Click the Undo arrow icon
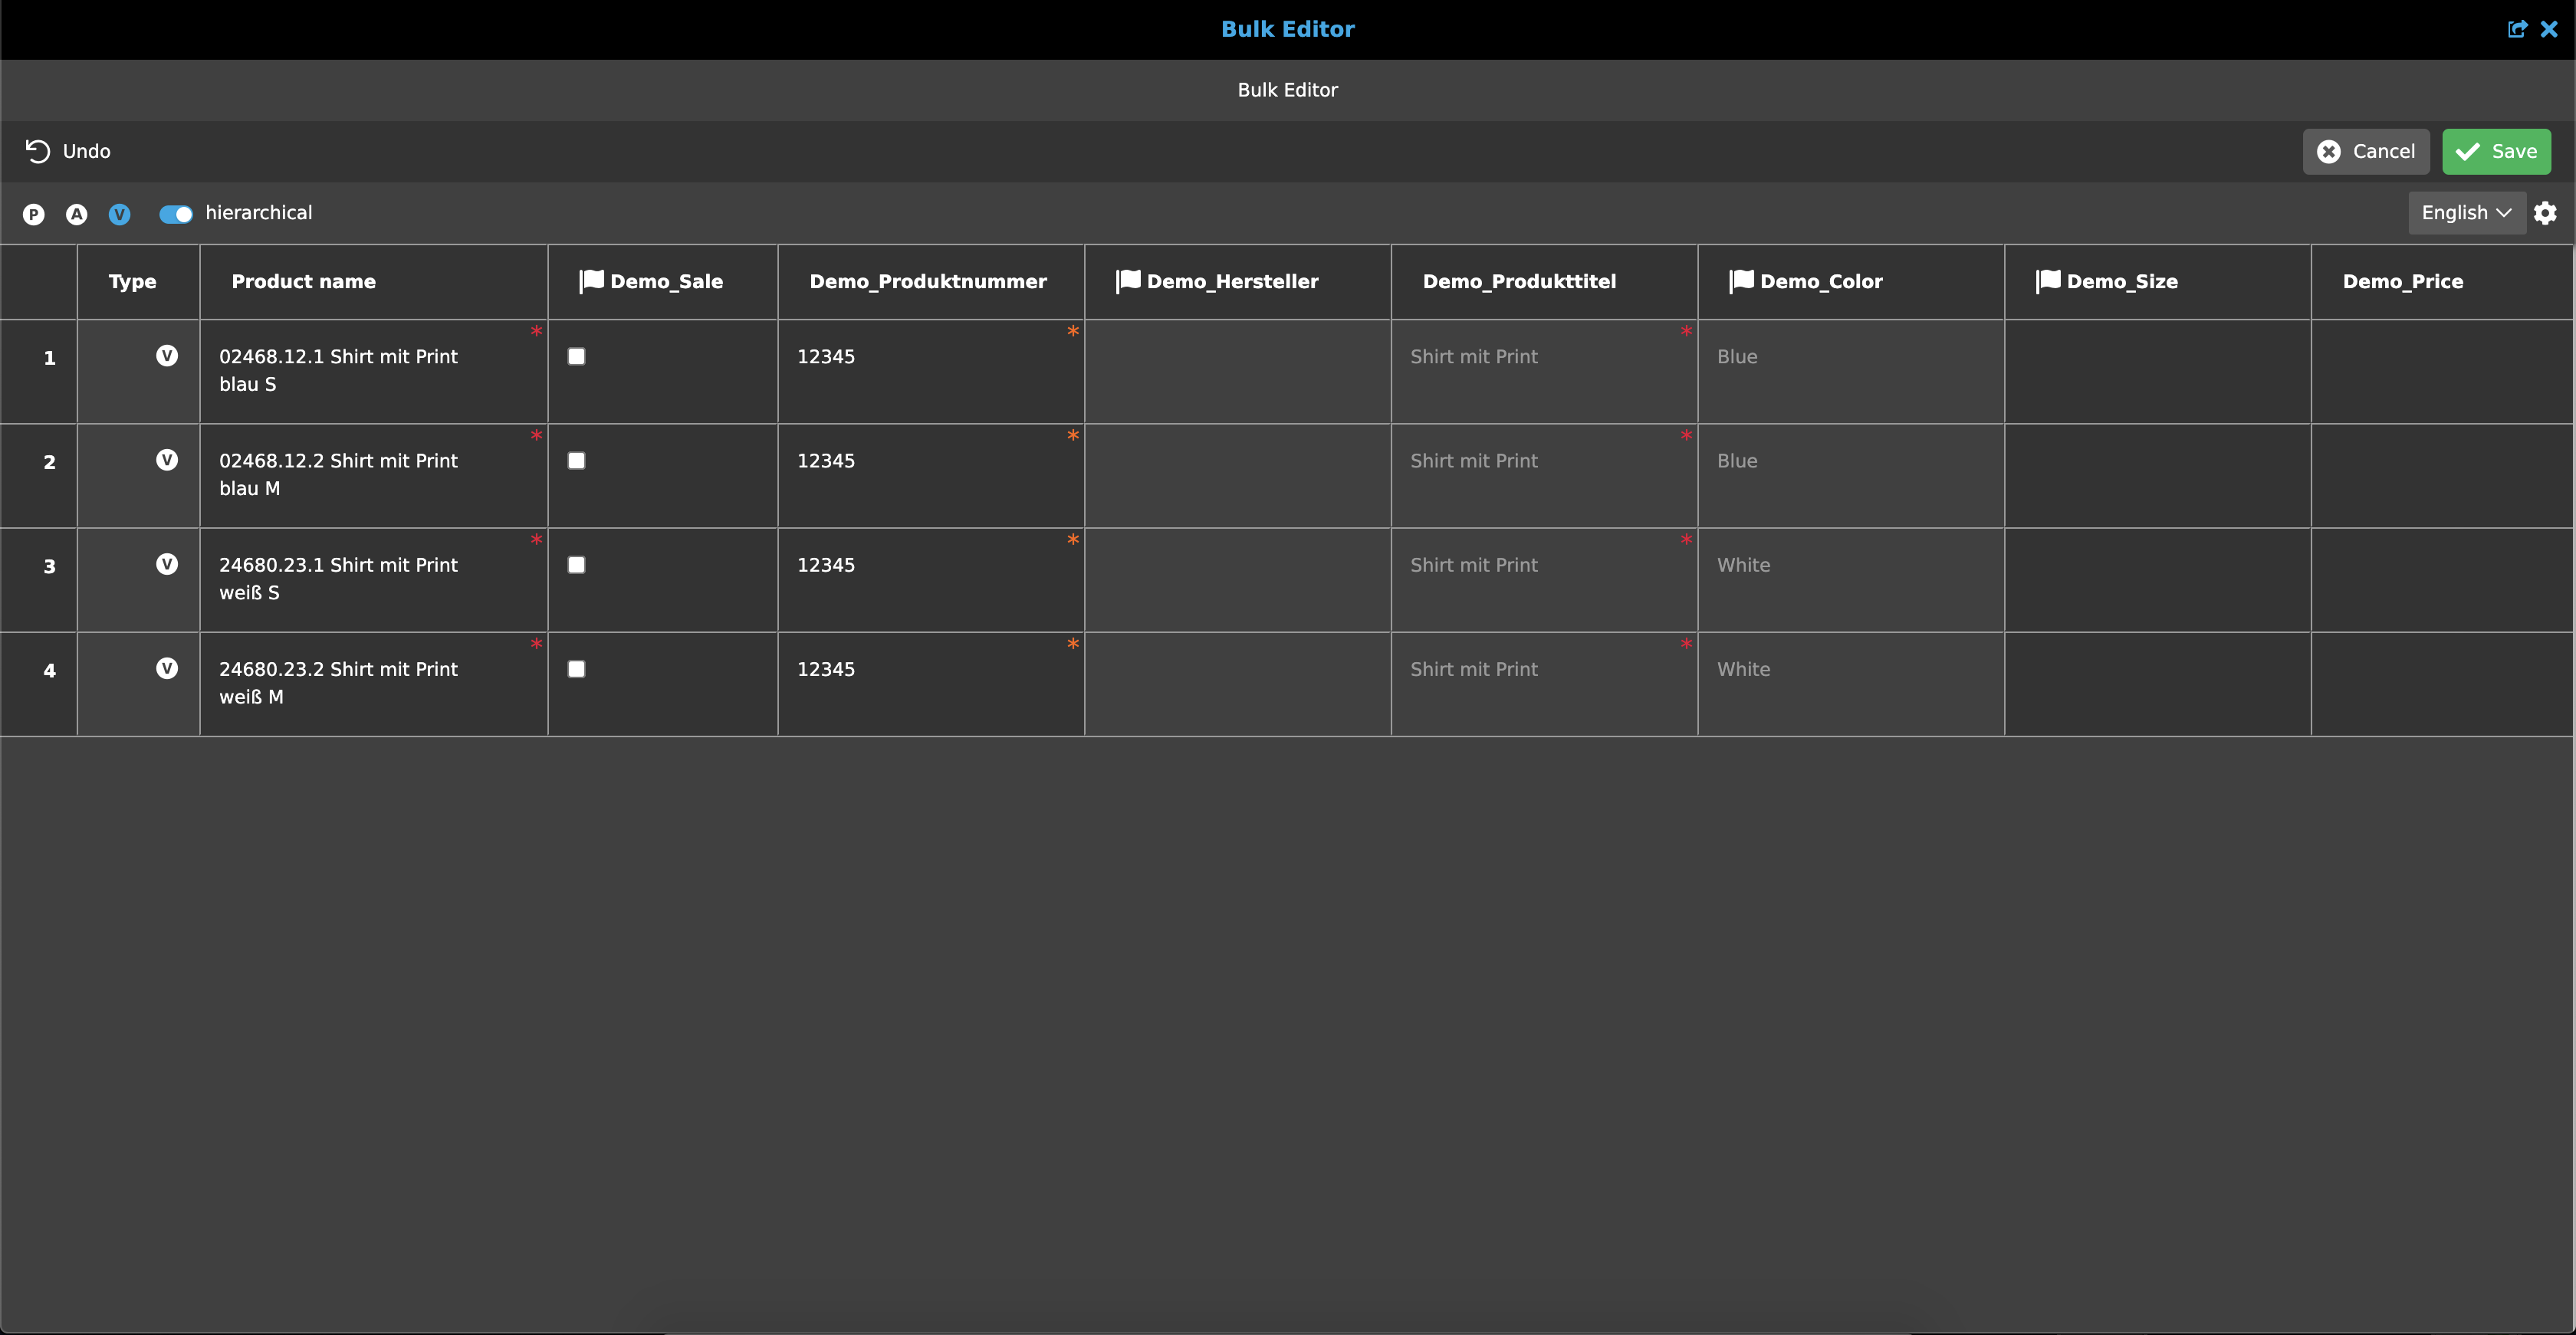 (37, 151)
